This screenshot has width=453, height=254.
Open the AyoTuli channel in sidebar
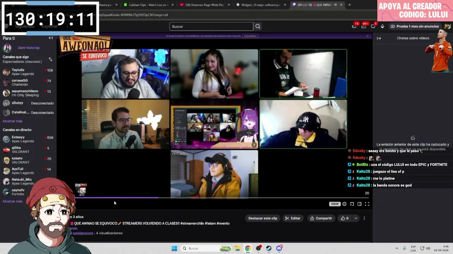coord(28,171)
